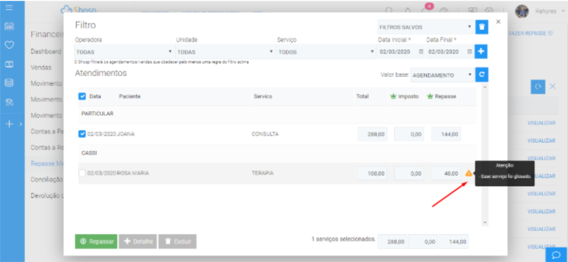Click the Data Inicial date field
Image resolution: width=568 pixels, height=262 pixels.
(x=398, y=52)
